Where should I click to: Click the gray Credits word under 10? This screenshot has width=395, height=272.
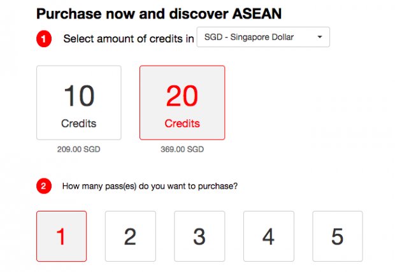point(78,124)
